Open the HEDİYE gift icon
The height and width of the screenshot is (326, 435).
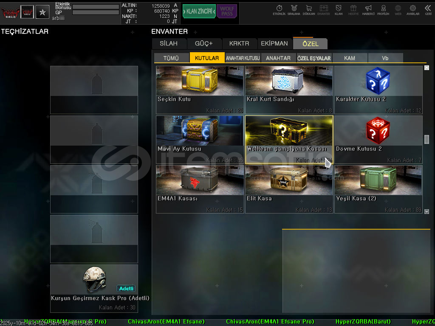point(353,10)
